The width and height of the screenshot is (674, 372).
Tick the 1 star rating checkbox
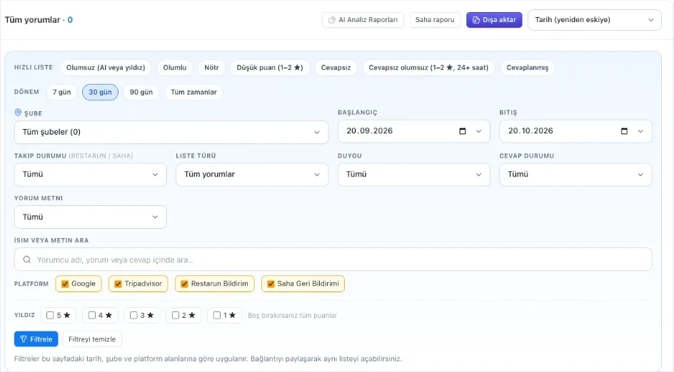pos(217,316)
